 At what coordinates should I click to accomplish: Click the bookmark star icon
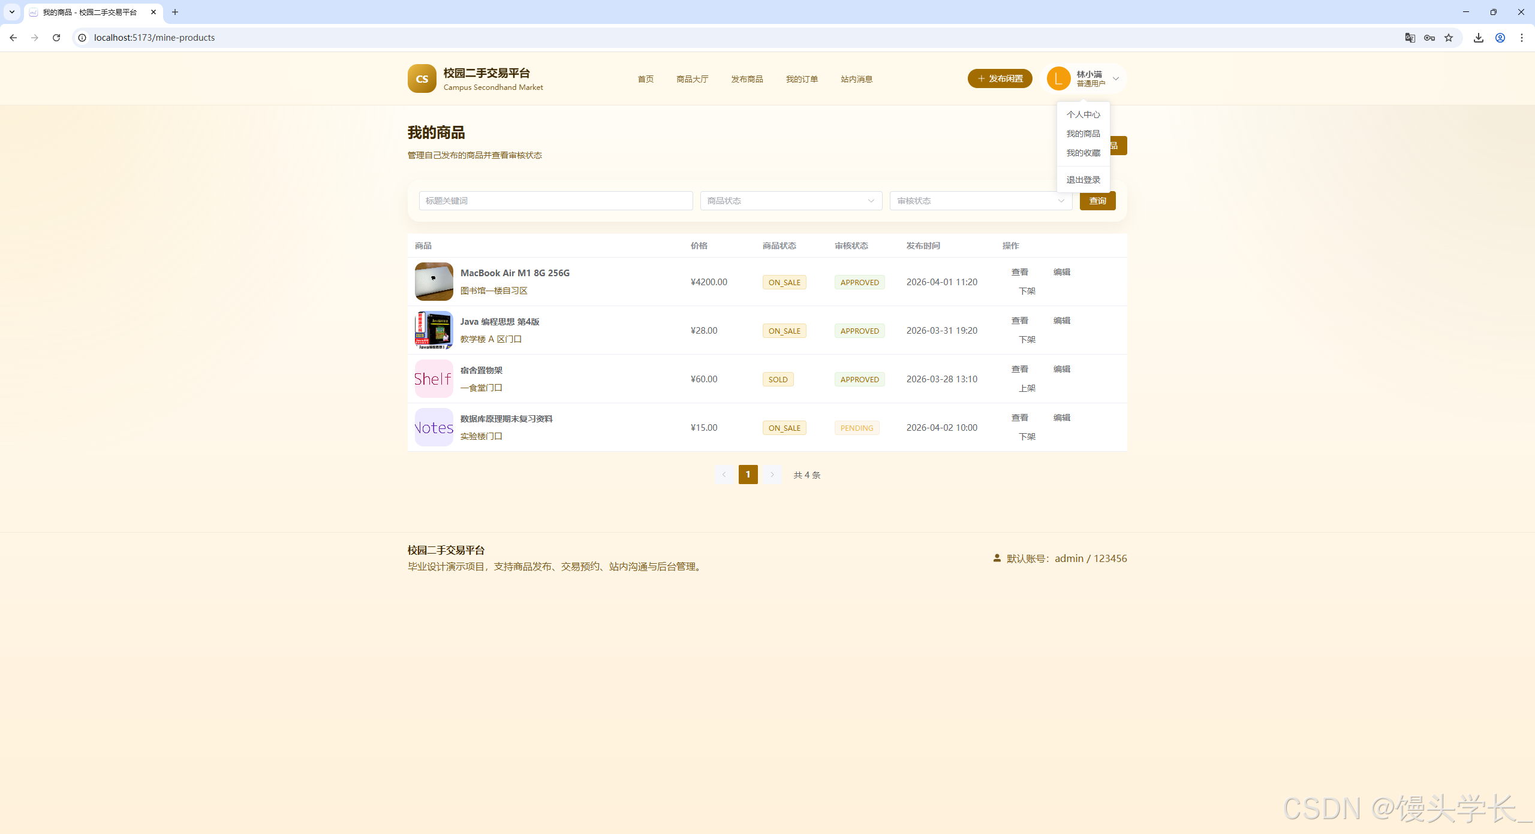1449,38
